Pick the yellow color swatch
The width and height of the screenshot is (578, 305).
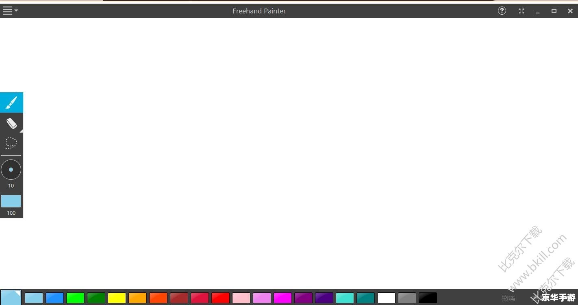coord(117,298)
